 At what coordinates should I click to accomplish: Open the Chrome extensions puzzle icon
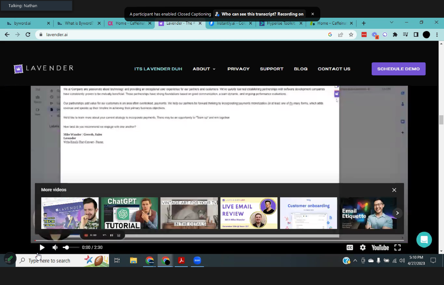point(395,35)
